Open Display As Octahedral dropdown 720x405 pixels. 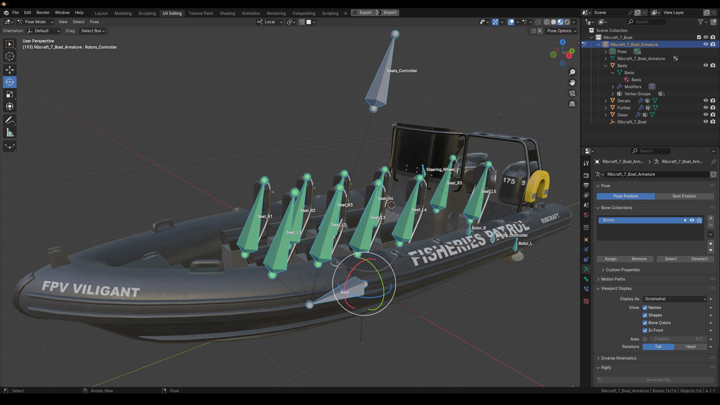(675, 299)
